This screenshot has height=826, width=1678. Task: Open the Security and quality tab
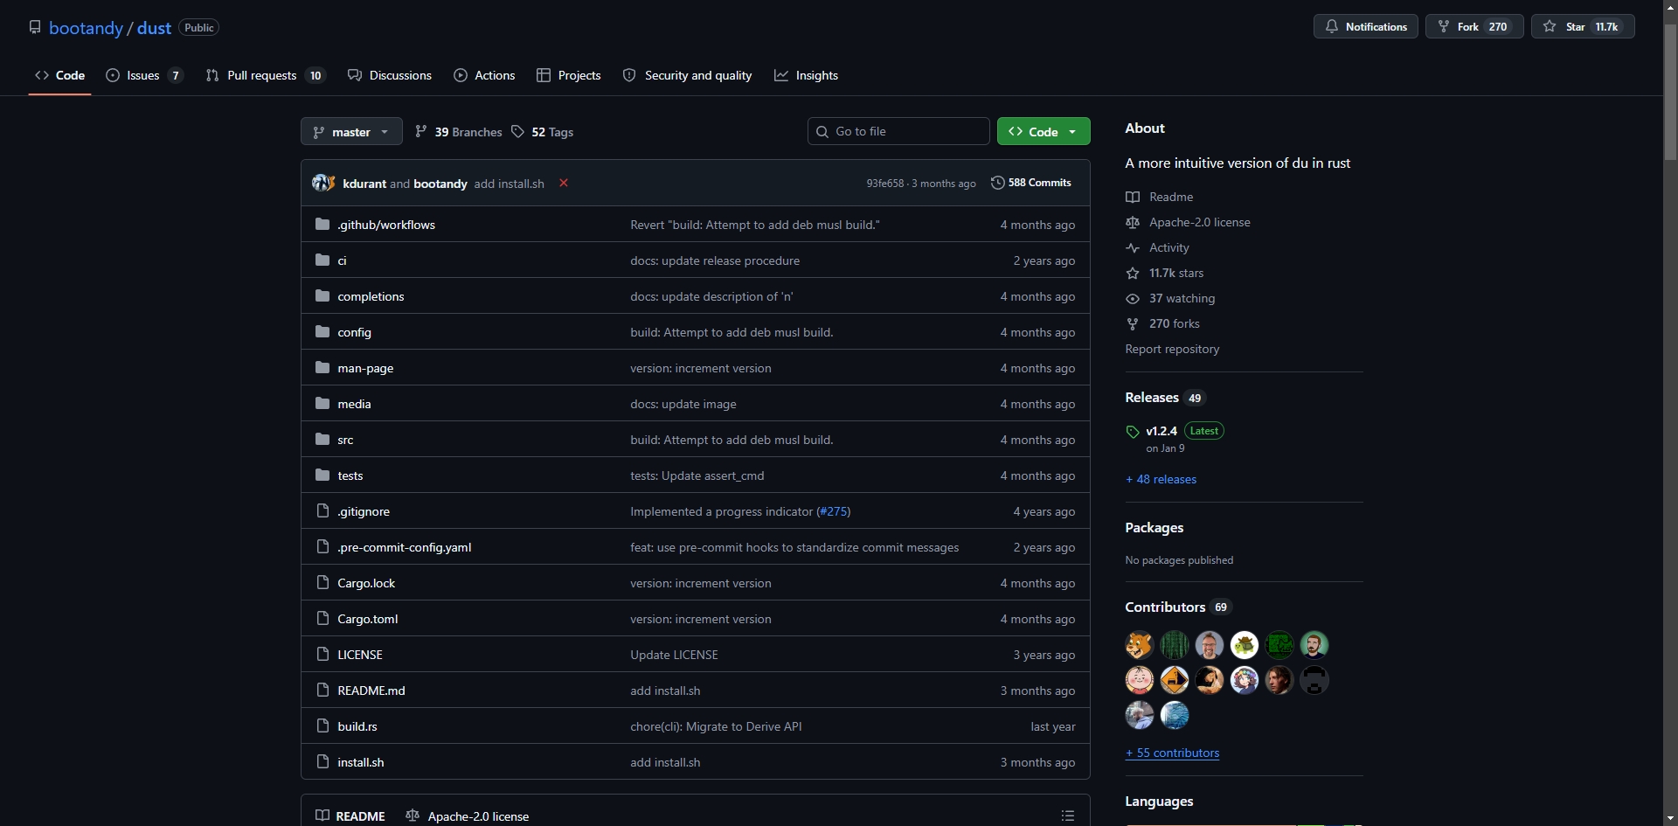[687, 75]
